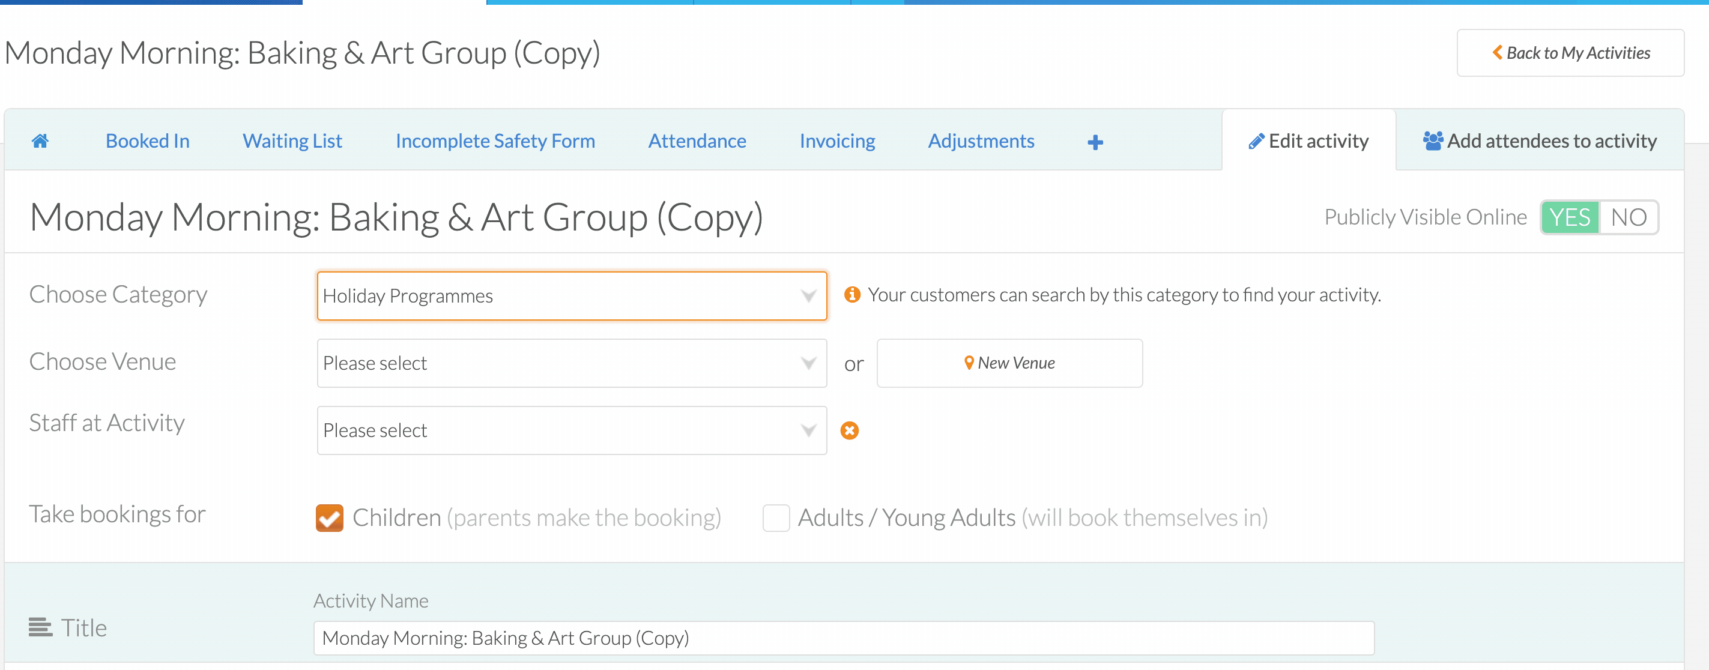The height and width of the screenshot is (670, 1709).
Task: Open the Choose Category dropdown
Action: pos(571,296)
